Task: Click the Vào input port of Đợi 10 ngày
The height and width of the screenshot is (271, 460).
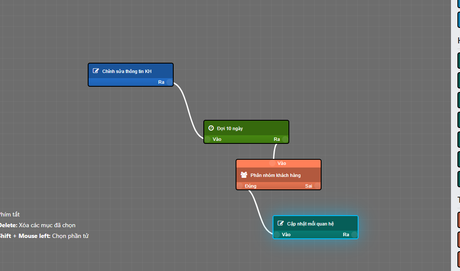Action: 208,139
